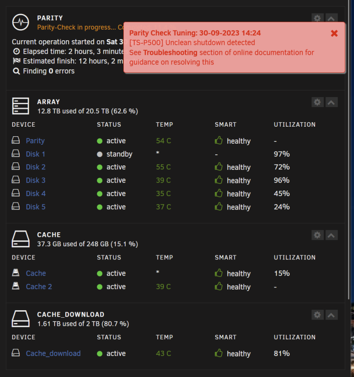The height and width of the screenshot is (377, 354).
Task: Click the Cache_download pool drive icon
Action: point(21,319)
